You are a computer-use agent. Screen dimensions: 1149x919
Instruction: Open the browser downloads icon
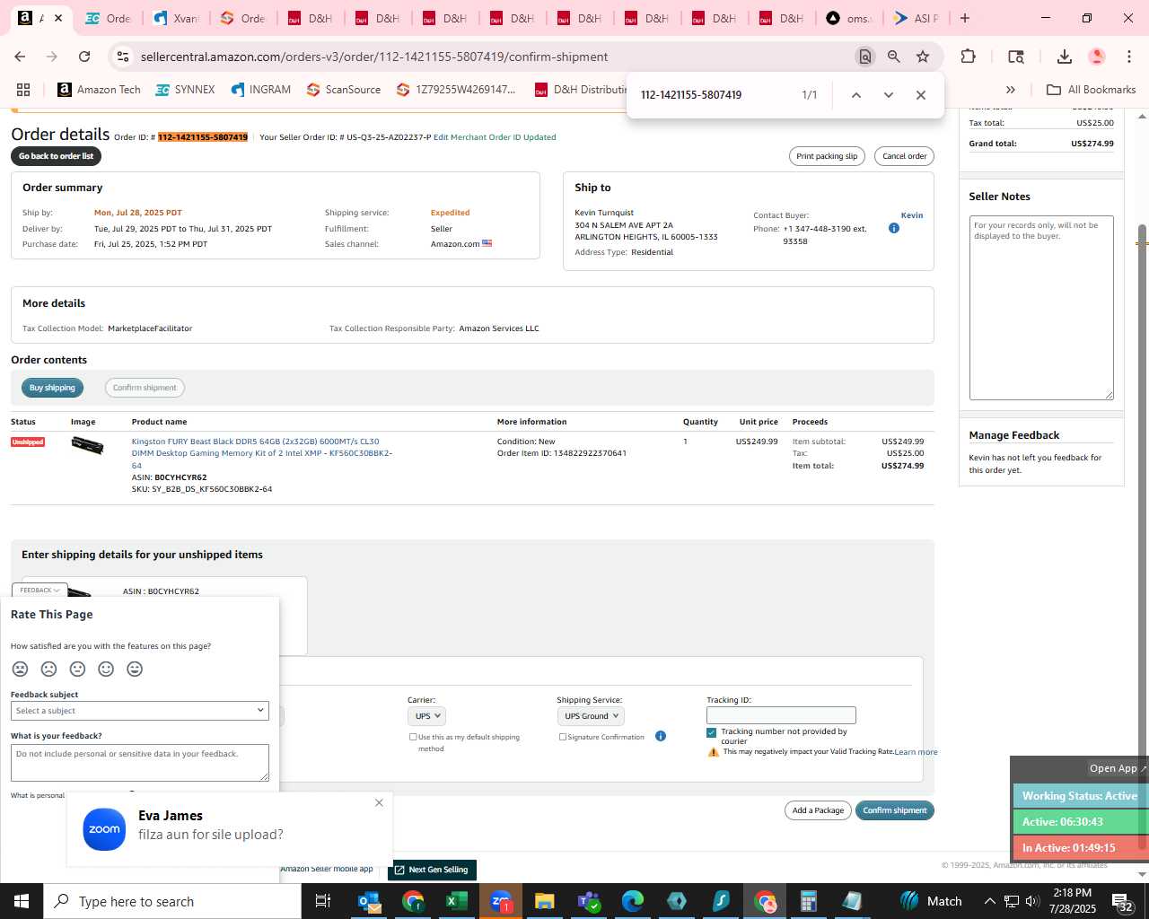[x=1065, y=57]
